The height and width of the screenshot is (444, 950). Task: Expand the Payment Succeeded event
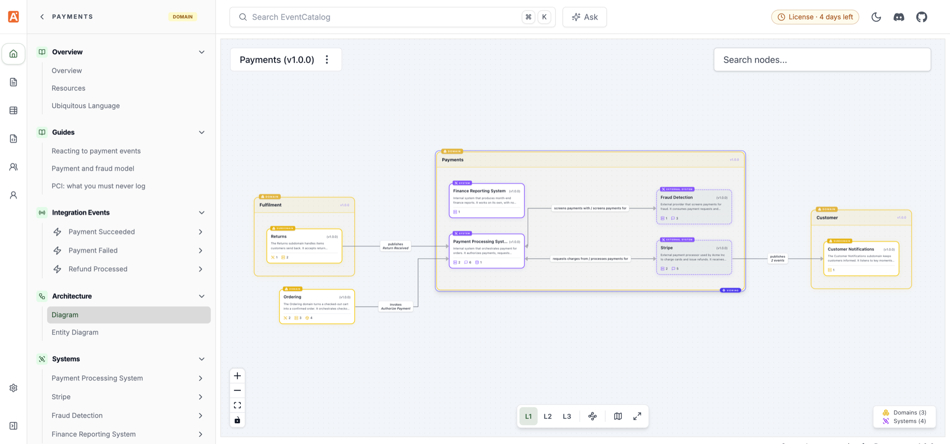pos(200,232)
